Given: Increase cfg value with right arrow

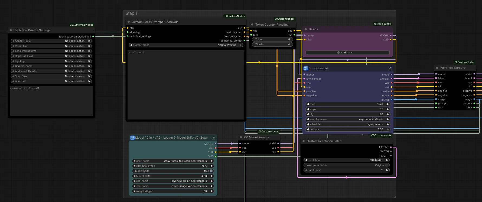Looking at the screenshot, I should 388,114.
